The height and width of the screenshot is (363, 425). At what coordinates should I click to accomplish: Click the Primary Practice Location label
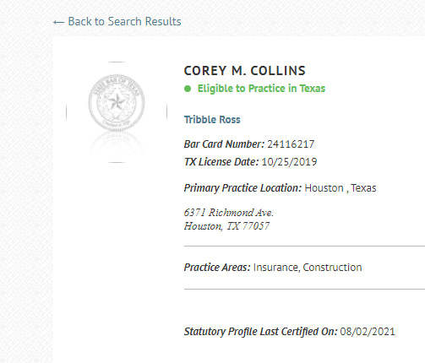click(242, 188)
